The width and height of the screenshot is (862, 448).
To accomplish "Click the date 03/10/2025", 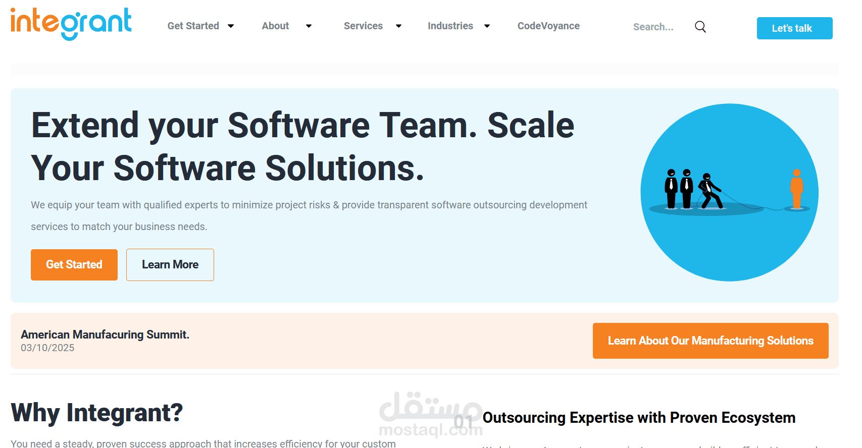I will pyautogui.click(x=47, y=348).
